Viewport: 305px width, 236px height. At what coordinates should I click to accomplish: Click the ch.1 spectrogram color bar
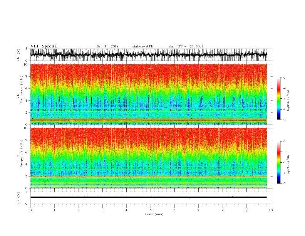(278, 99)
